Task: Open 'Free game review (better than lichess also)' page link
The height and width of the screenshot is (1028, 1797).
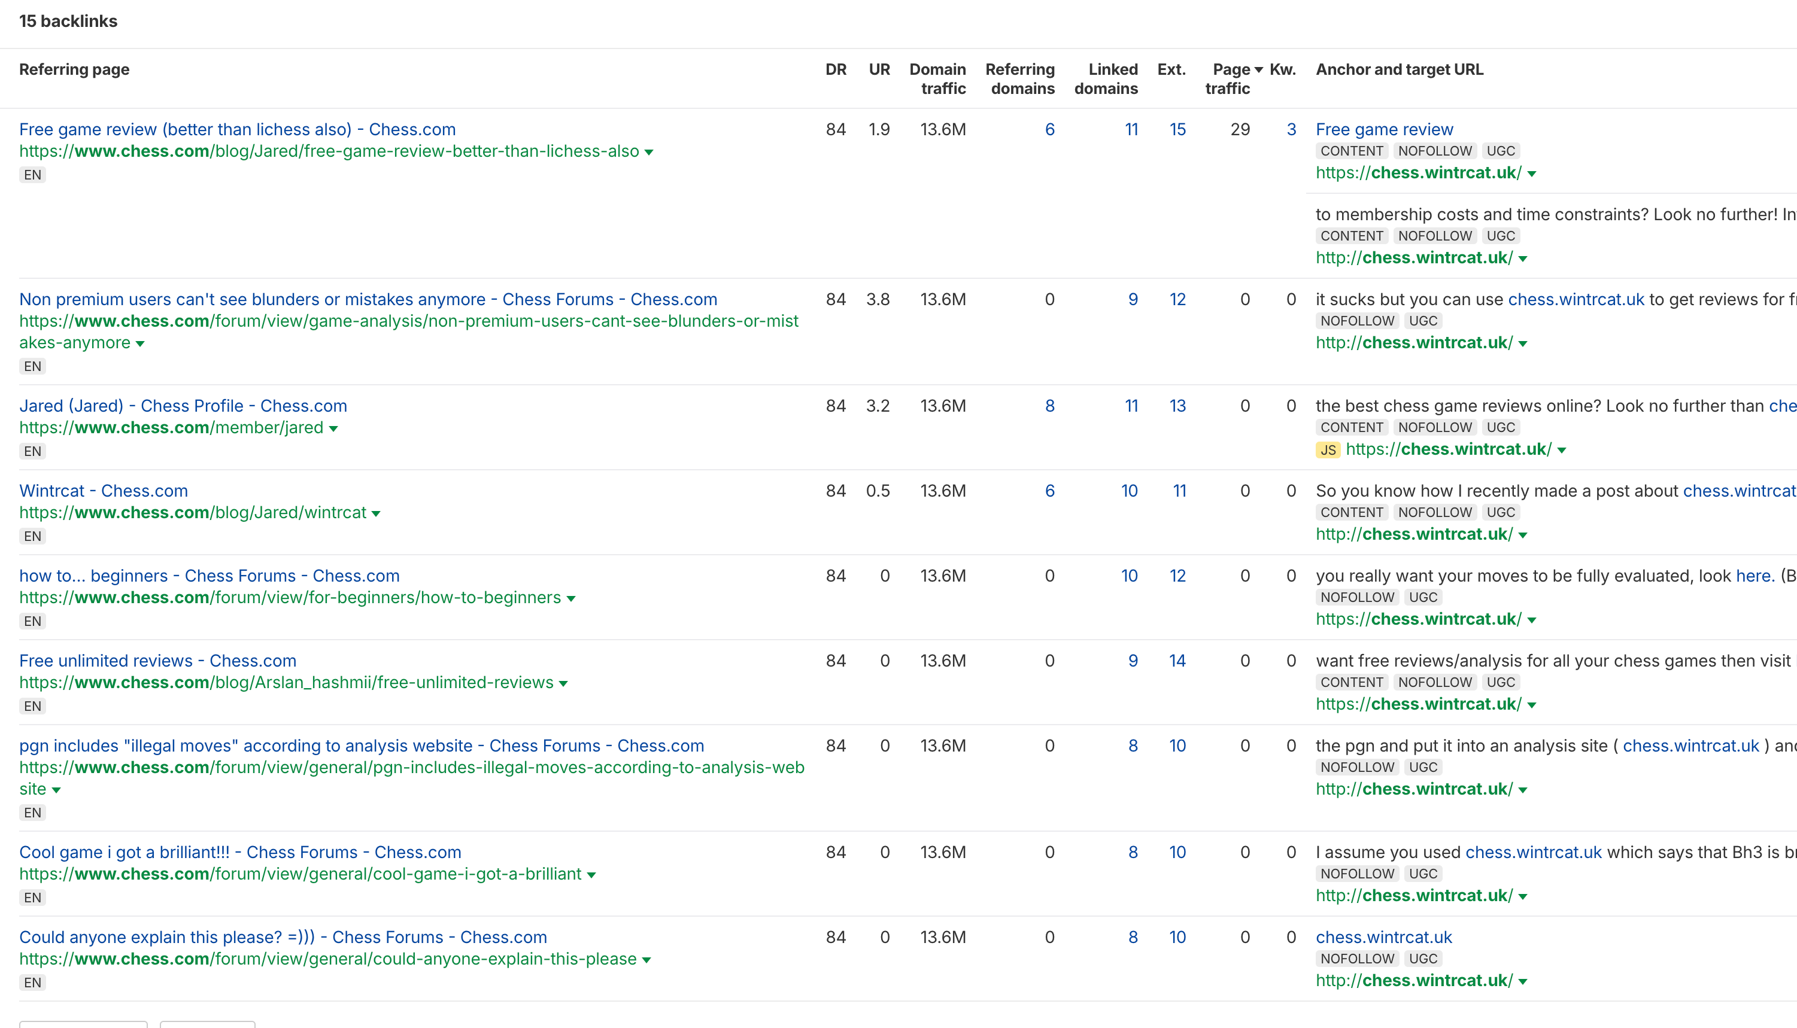Action: point(237,129)
